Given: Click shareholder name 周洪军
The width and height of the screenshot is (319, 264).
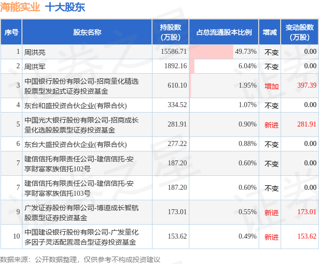Looking at the screenshot, I should pyautogui.click(x=35, y=67).
